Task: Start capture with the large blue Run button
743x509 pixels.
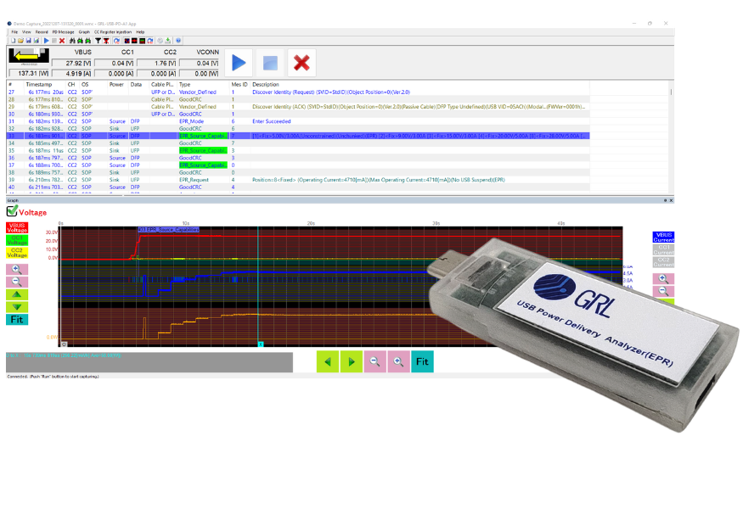Action: (239, 63)
